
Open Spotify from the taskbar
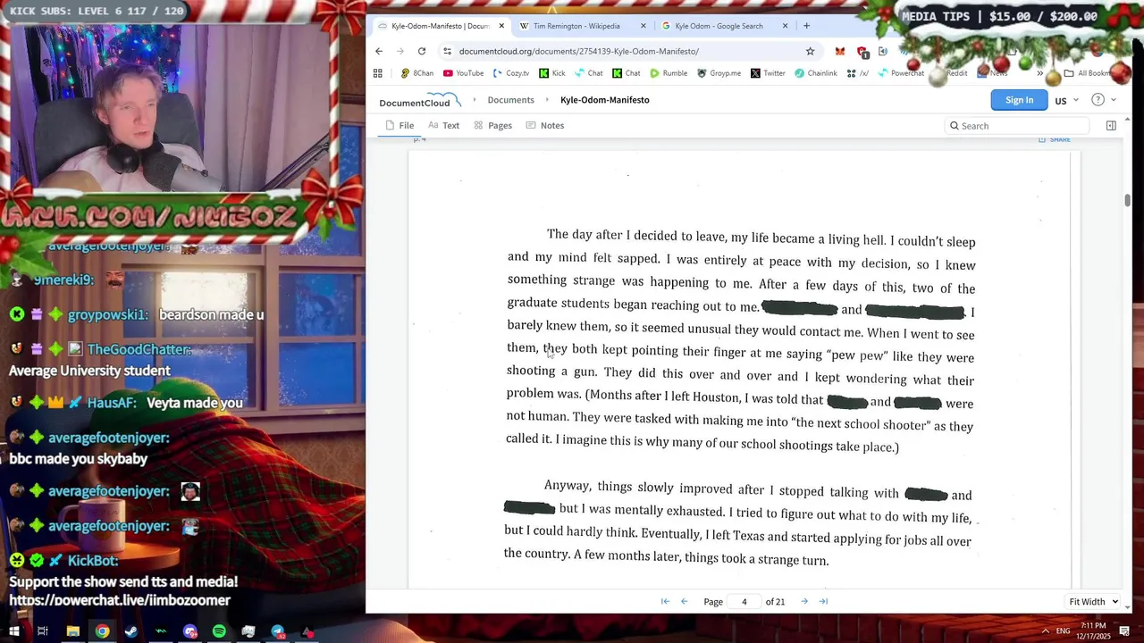click(219, 631)
